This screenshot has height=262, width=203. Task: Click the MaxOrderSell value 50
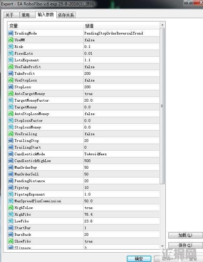click(x=86, y=174)
